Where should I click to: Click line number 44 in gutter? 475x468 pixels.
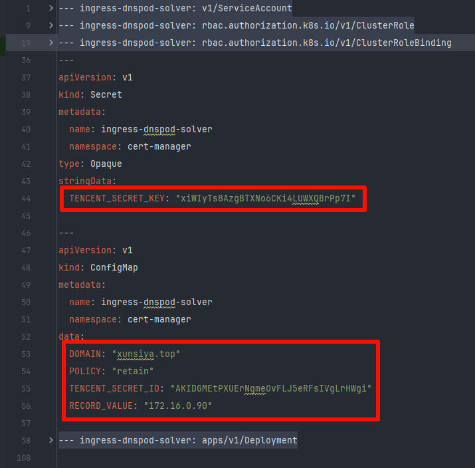click(x=26, y=199)
